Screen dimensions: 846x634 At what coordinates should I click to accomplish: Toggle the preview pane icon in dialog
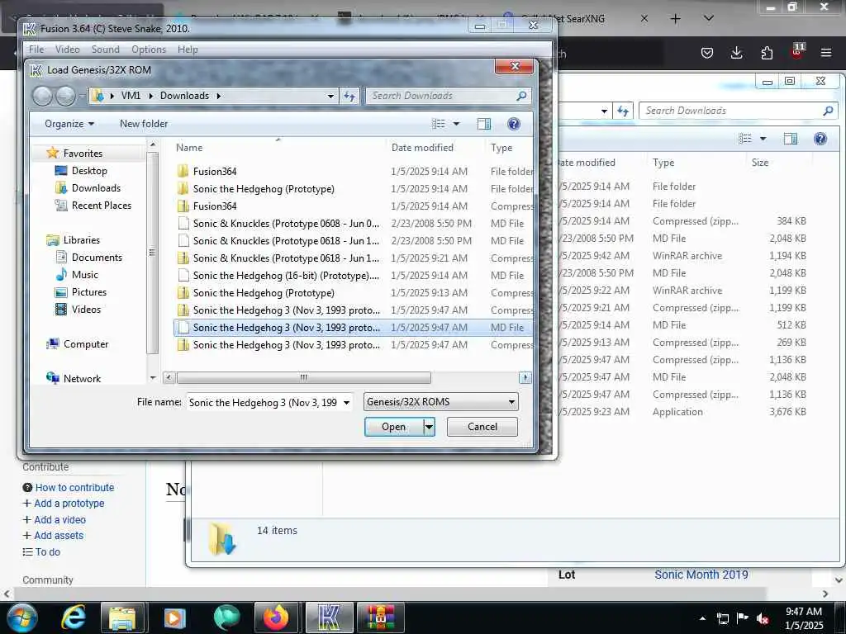(484, 124)
